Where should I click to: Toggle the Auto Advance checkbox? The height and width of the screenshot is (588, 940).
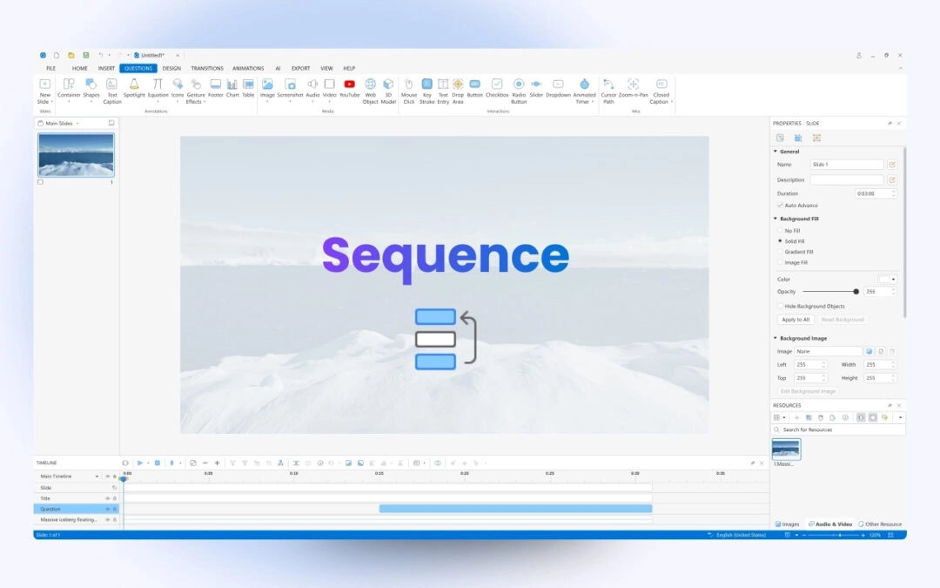(780, 206)
